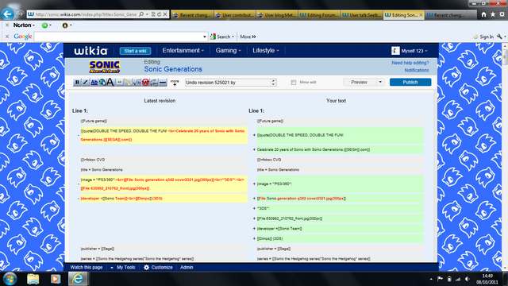Insert internal link with the Ab icon

[x=94, y=83]
